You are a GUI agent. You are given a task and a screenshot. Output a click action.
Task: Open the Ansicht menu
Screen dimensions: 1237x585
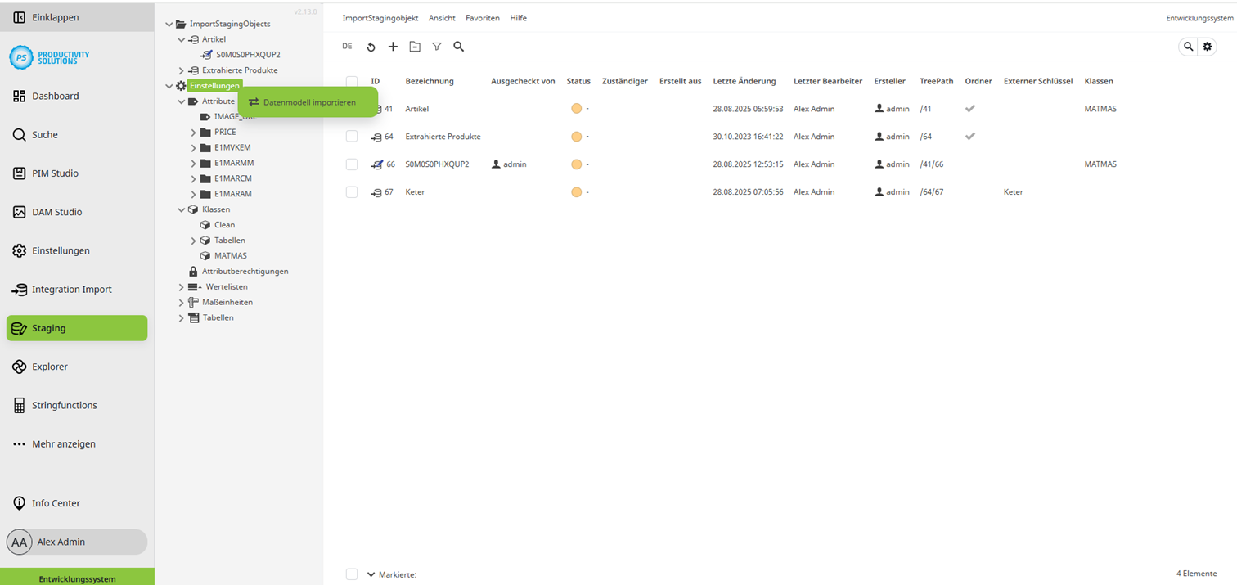(x=442, y=17)
